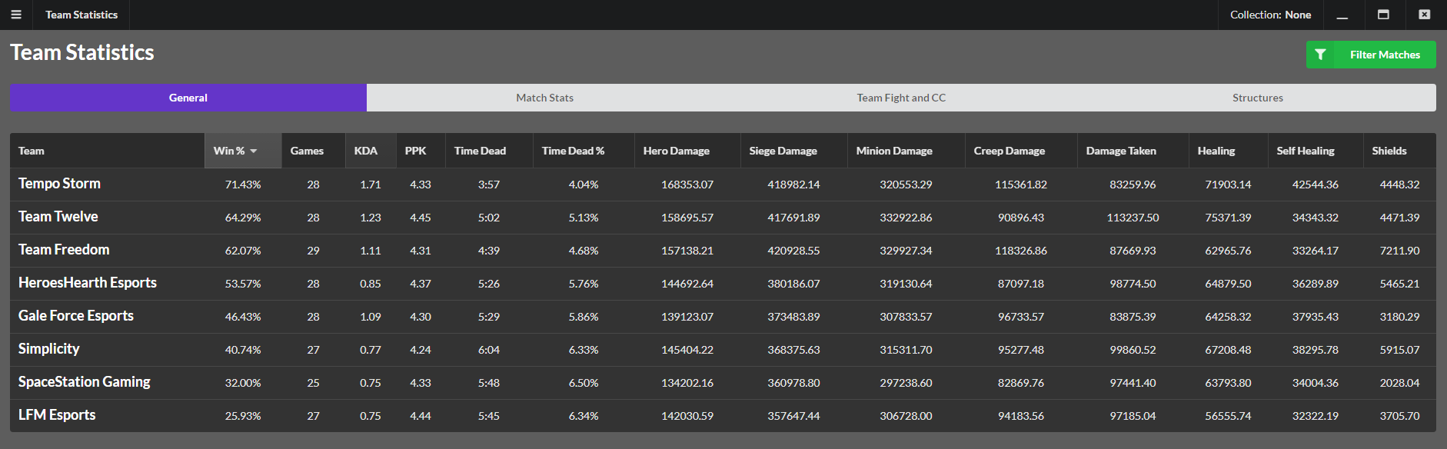Switch to the Match Stats tab
Viewport: 1447px width, 449px height.
pyautogui.click(x=545, y=98)
